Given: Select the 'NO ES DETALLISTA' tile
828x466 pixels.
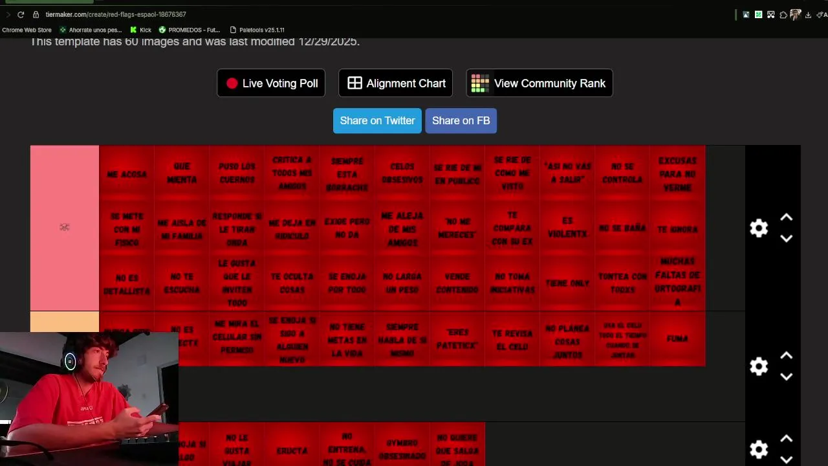Looking at the screenshot, I should (127, 283).
